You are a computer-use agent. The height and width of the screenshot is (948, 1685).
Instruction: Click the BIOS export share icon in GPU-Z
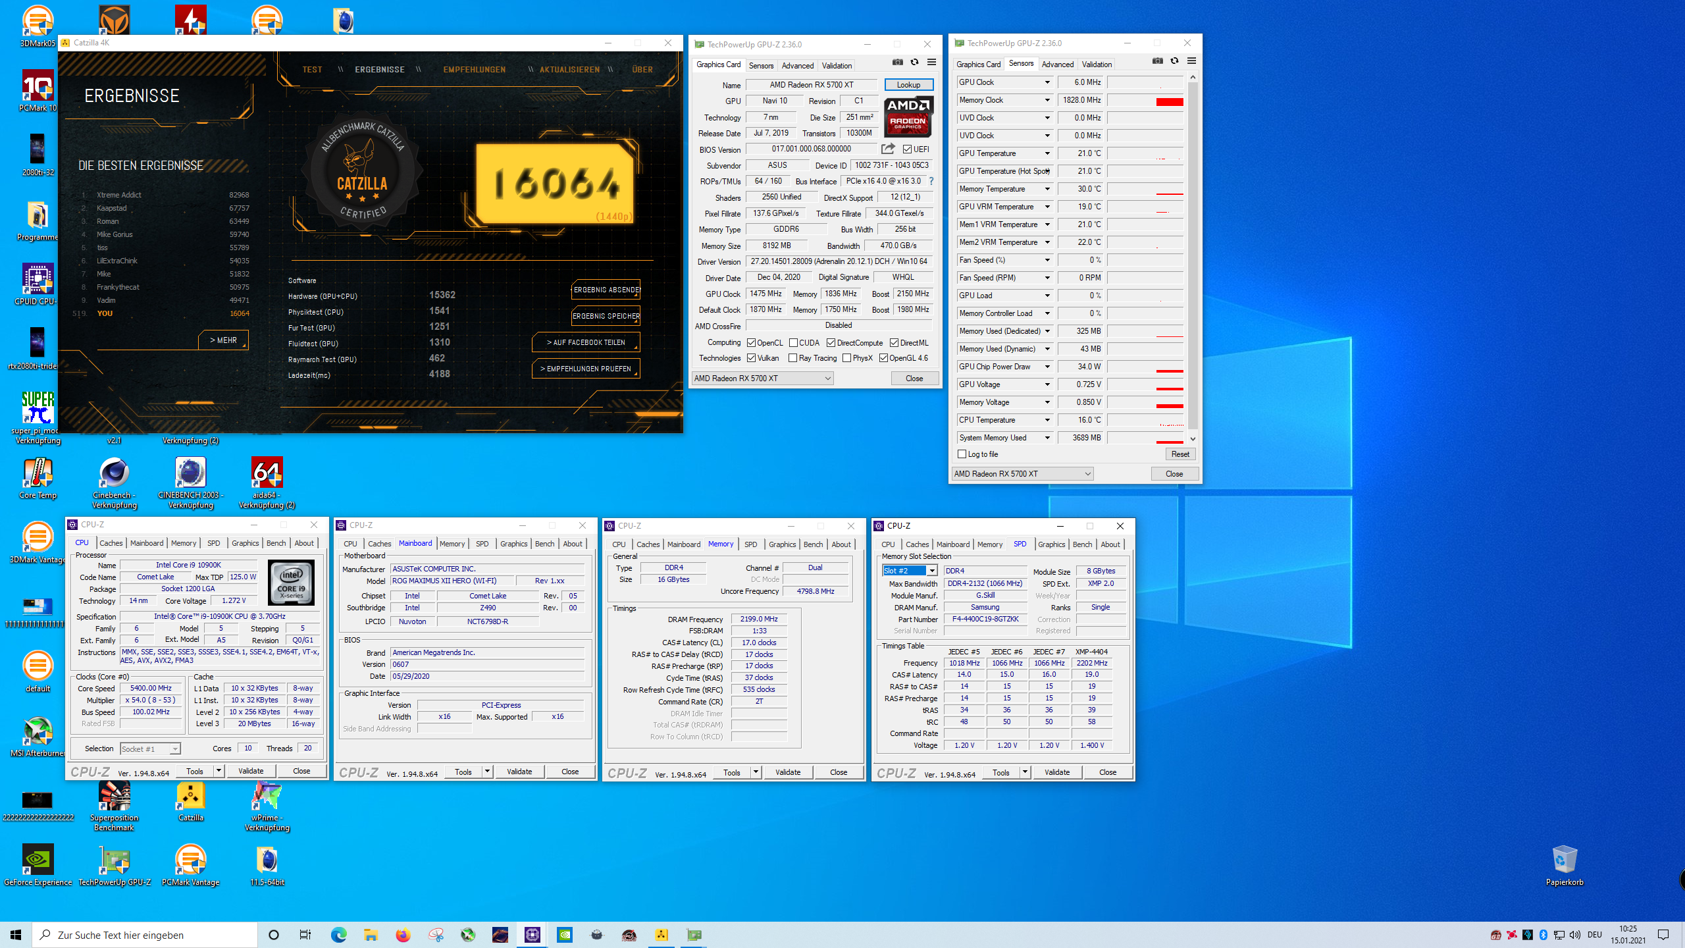(888, 149)
